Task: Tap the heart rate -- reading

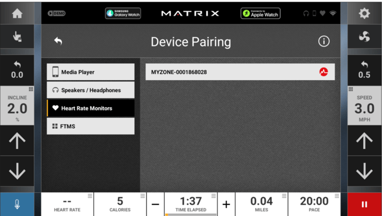Action: 67,202
